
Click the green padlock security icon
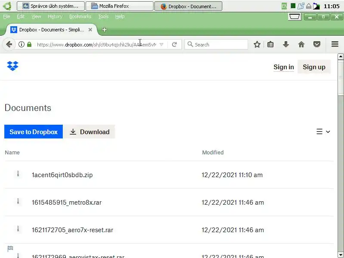coord(29,45)
